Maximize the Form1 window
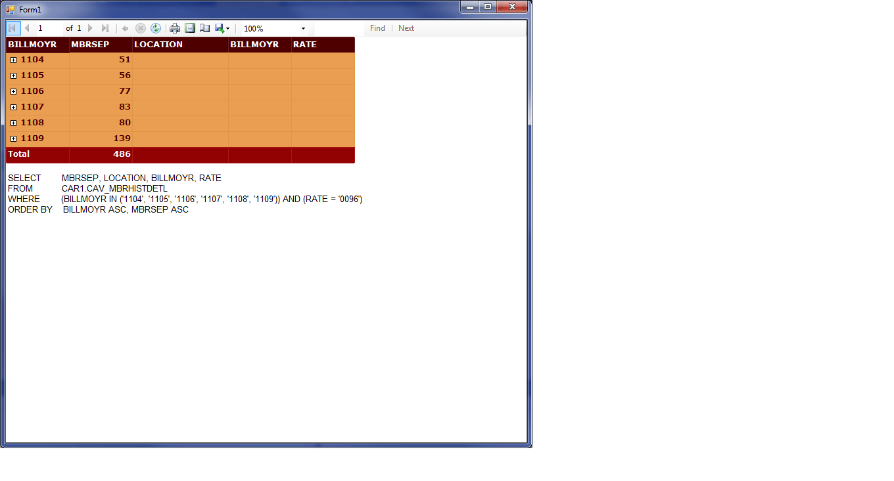 point(488,7)
